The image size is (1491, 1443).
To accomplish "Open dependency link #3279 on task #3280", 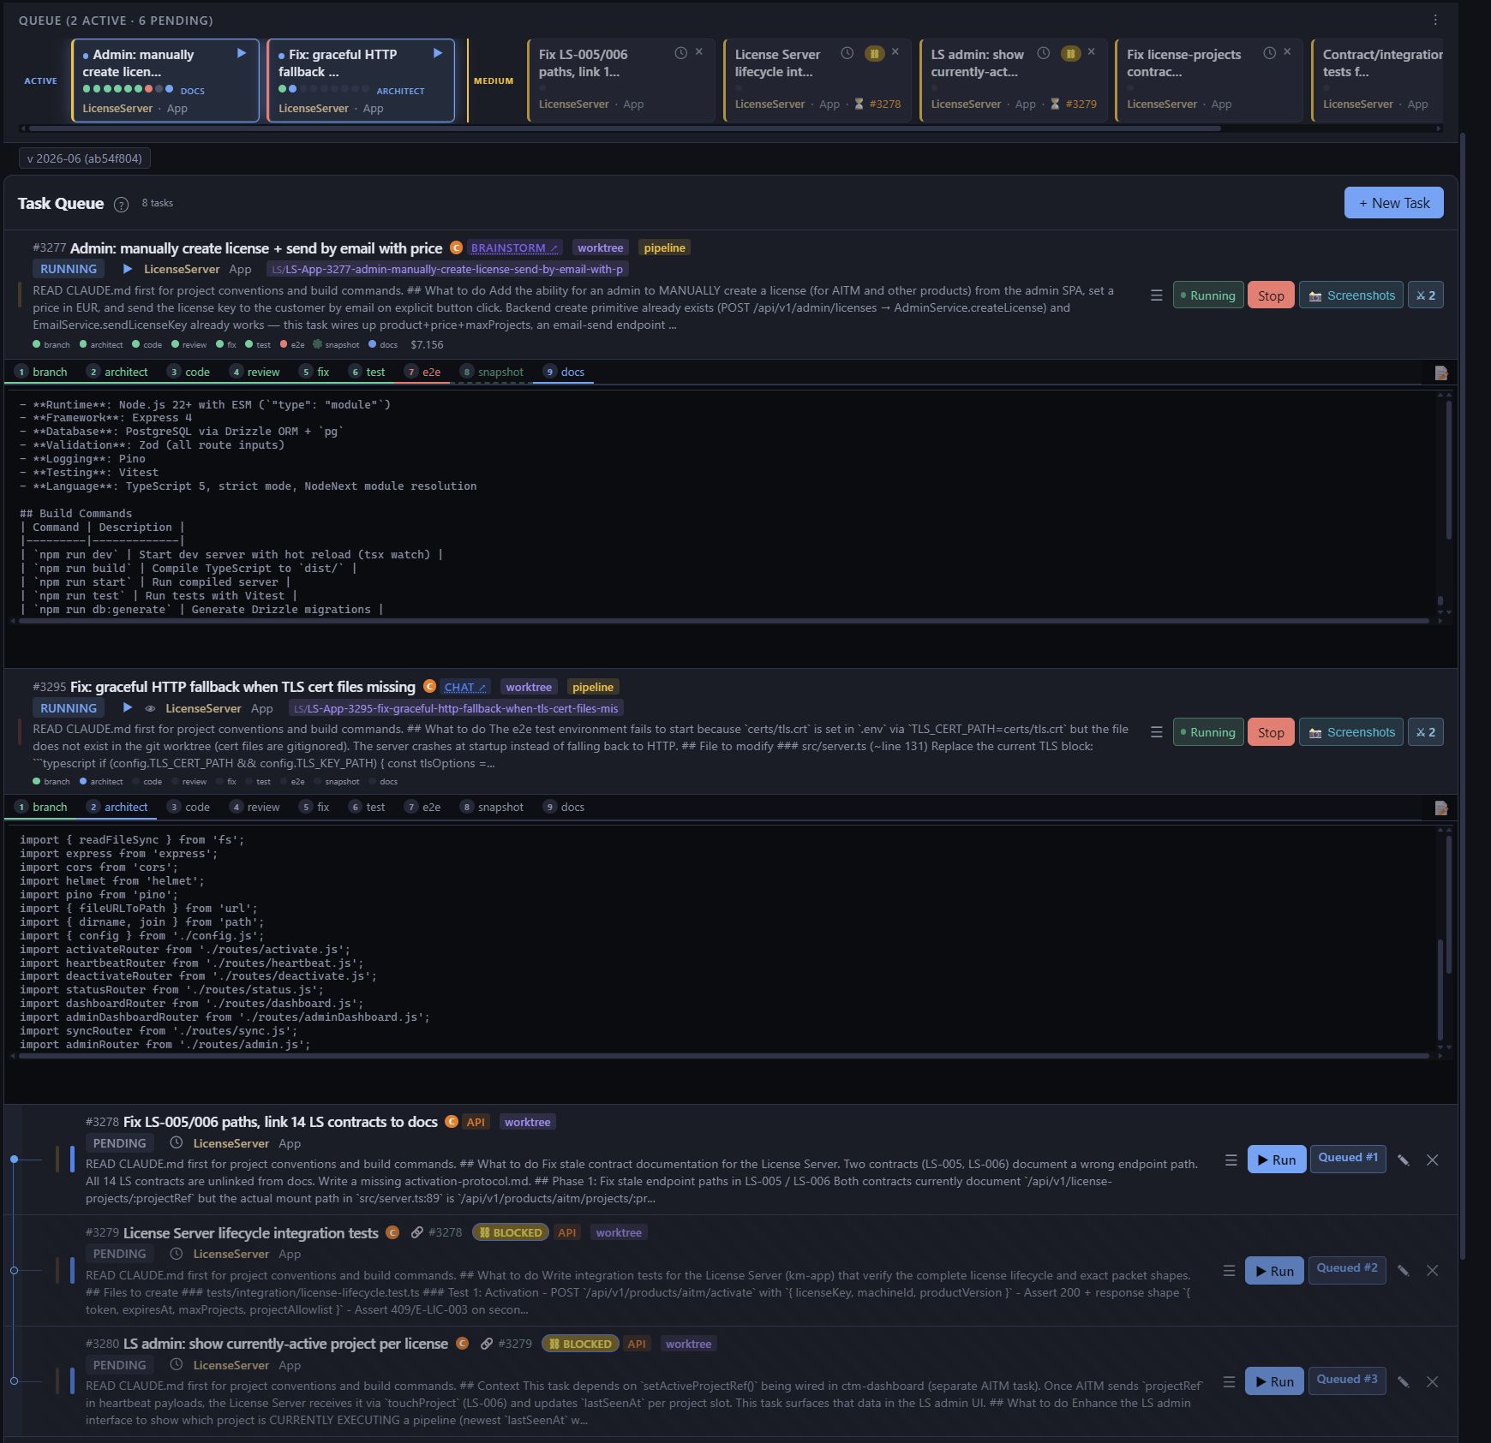I will click(506, 1344).
